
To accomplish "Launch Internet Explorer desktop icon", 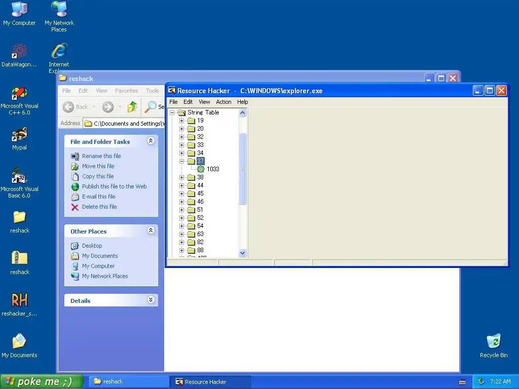I will click(59, 58).
